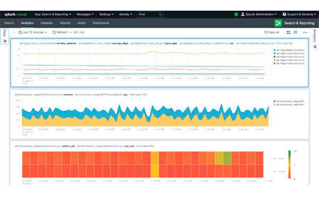Open the Activity menu
Viewport: 319px width, 213px height.
[125, 14]
